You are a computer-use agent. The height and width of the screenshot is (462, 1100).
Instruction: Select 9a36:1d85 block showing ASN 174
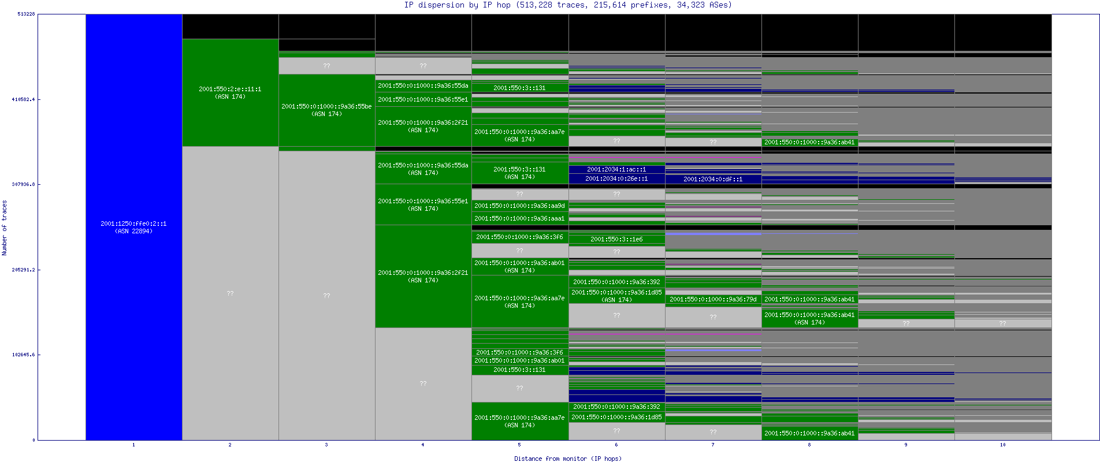(617, 296)
